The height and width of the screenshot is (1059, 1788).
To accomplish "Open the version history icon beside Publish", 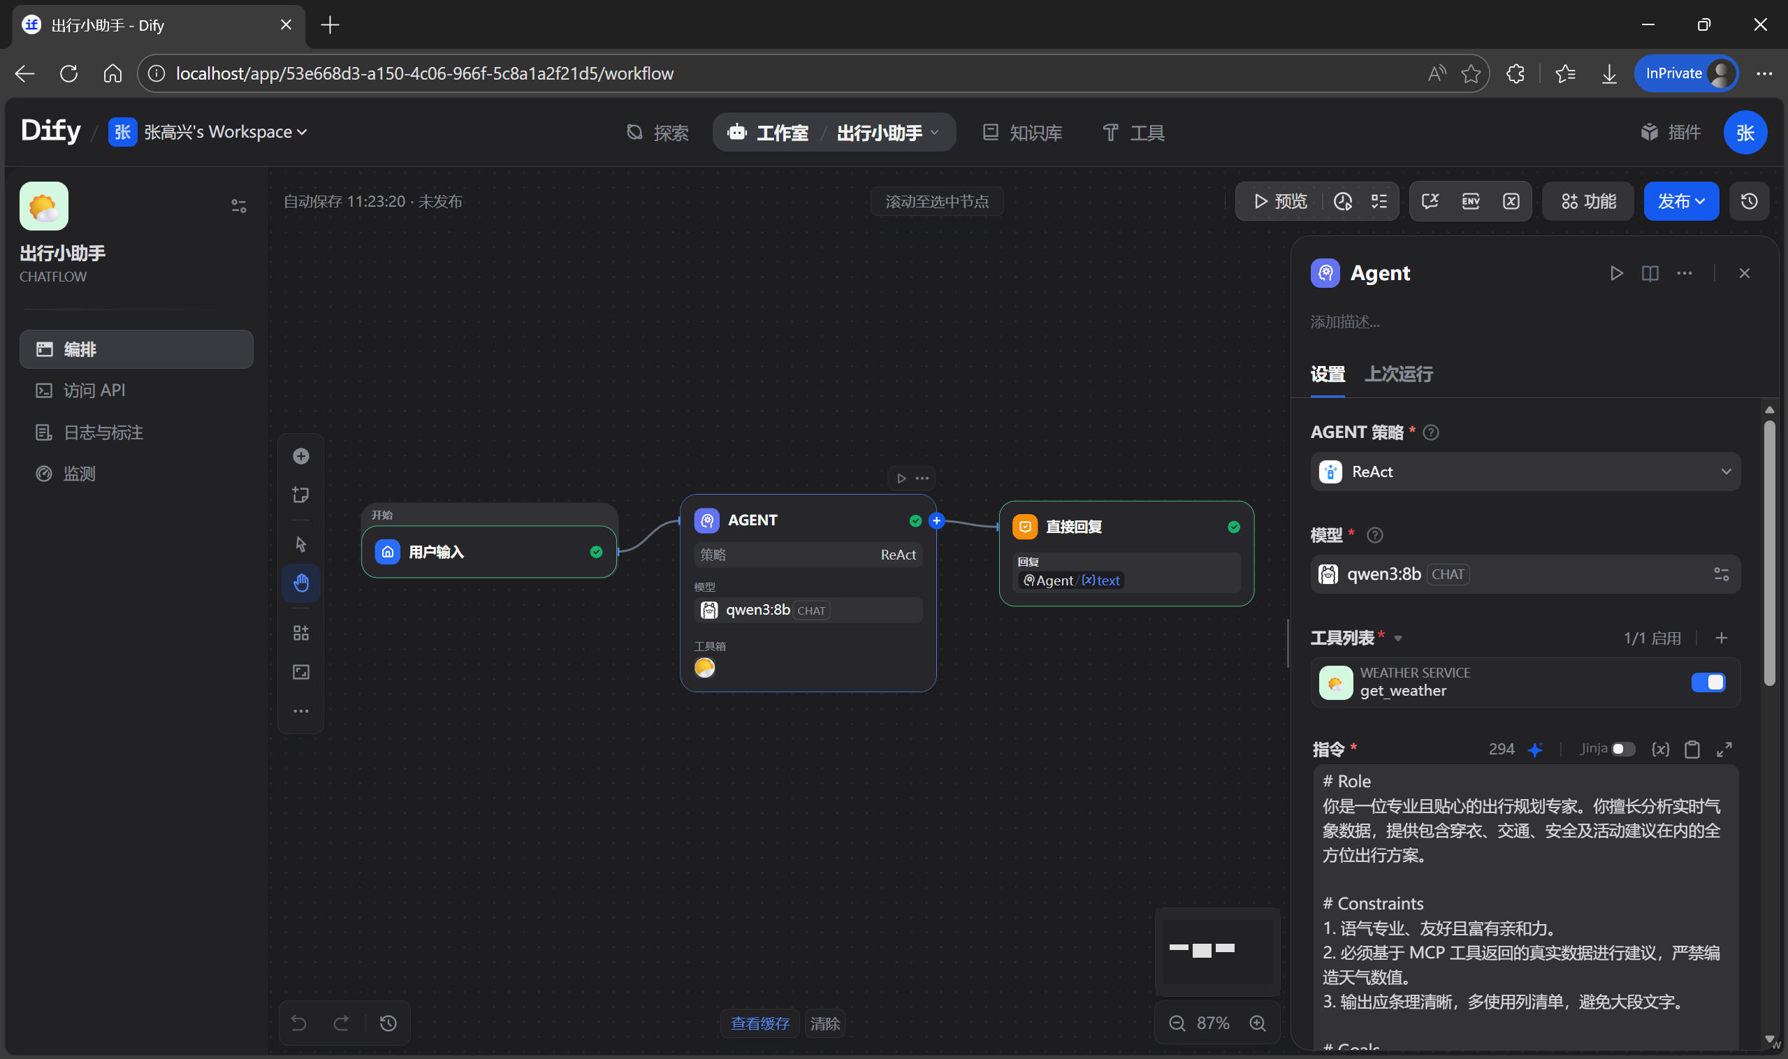I will tap(1749, 201).
